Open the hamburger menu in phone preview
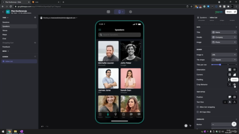This screenshot has width=239, height=134. [100, 30]
